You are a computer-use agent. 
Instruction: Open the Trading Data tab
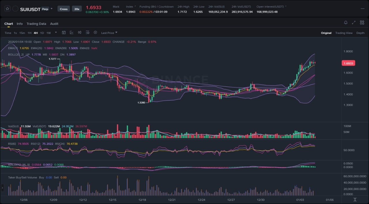click(x=36, y=24)
